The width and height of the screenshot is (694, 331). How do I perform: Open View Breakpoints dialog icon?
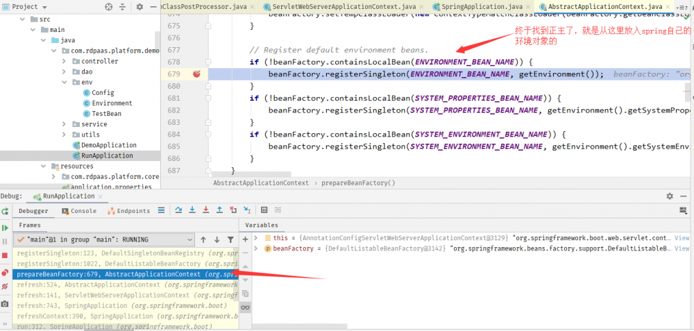5,272
